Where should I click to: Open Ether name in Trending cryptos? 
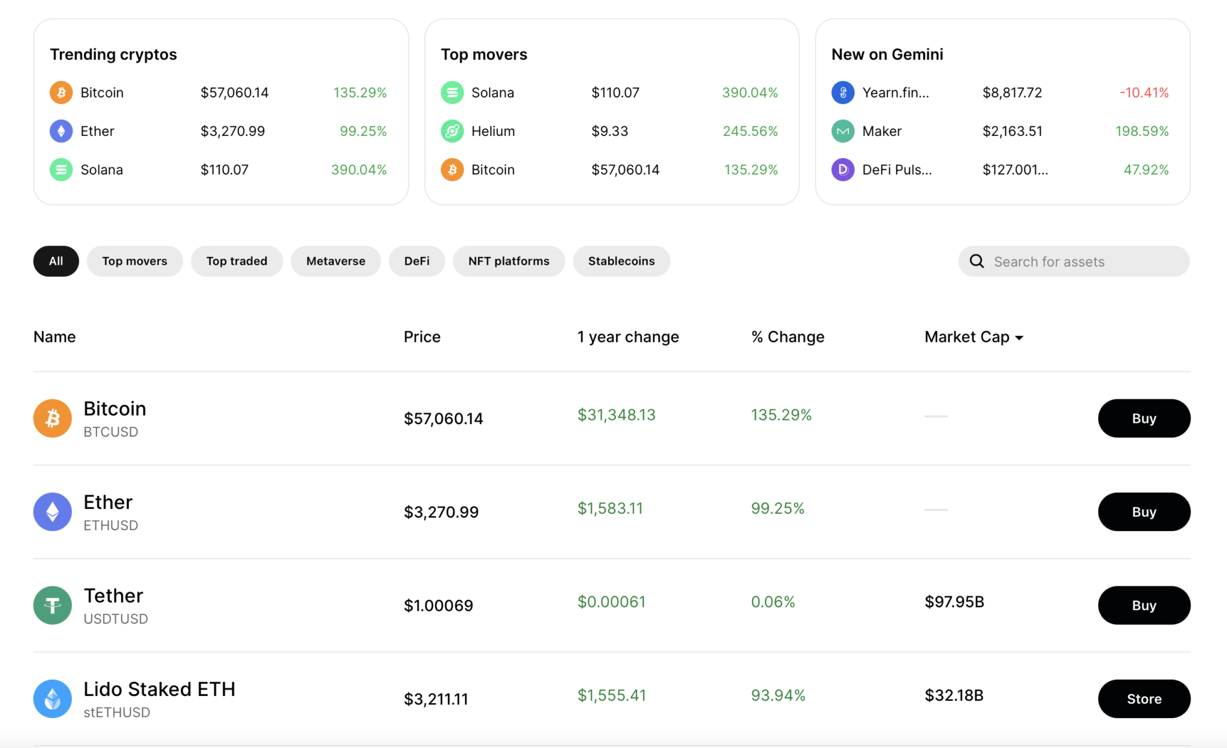coord(97,131)
